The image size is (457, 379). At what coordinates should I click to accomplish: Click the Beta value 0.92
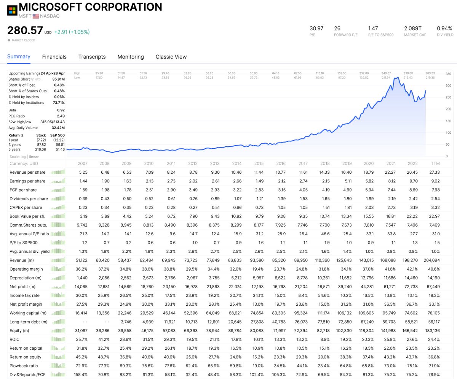click(61, 110)
